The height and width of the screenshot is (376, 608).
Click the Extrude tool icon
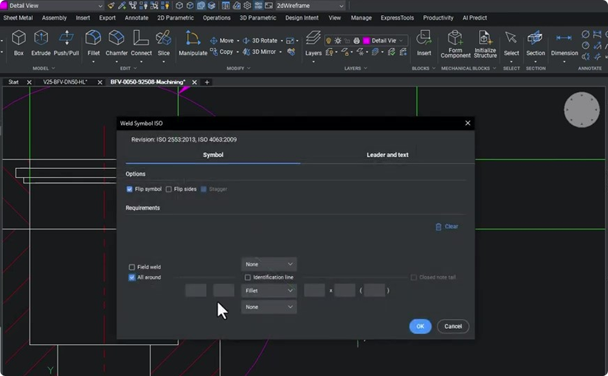tap(41, 43)
